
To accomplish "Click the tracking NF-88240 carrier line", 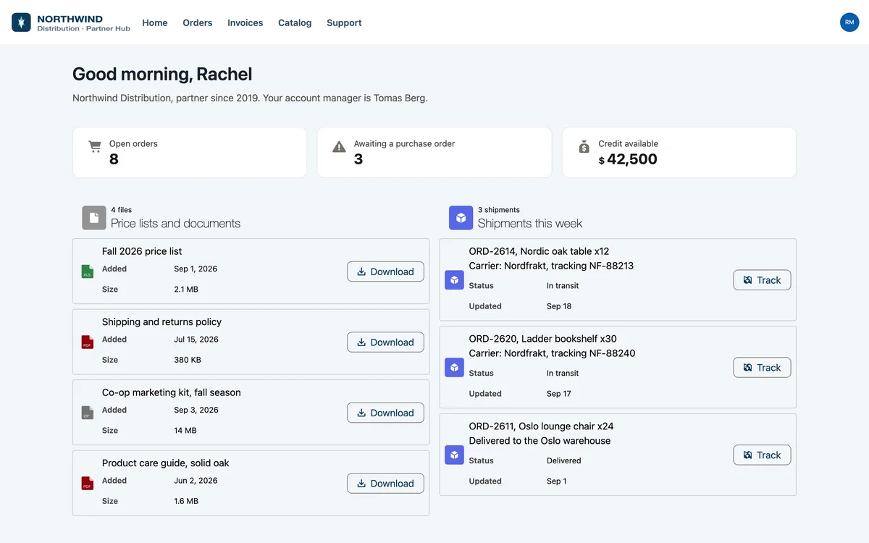I will tap(552, 353).
